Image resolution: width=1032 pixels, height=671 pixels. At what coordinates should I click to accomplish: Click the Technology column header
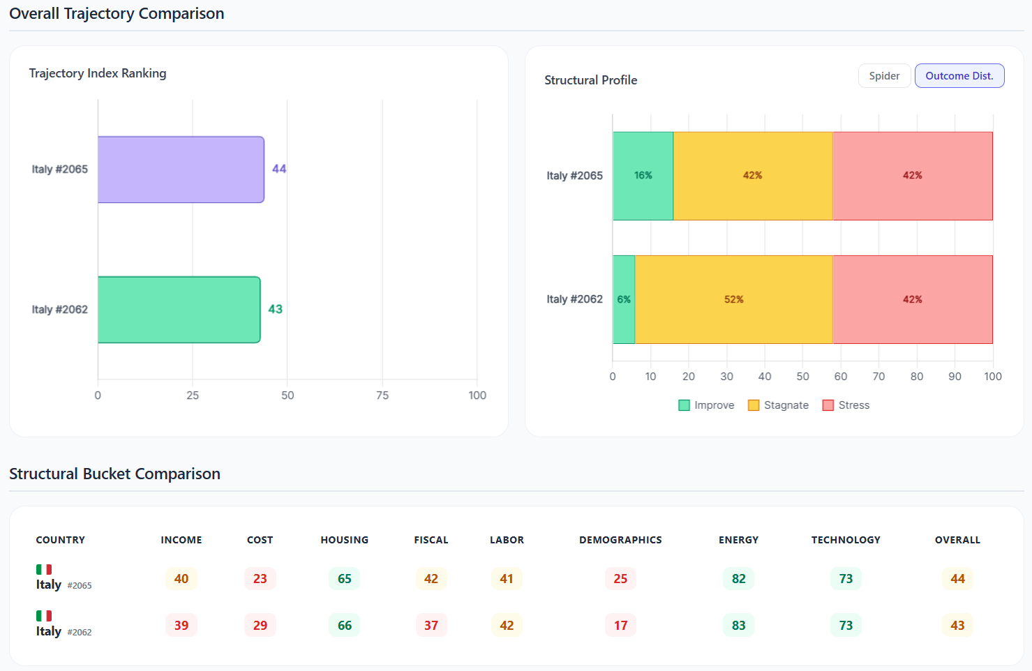(x=846, y=540)
